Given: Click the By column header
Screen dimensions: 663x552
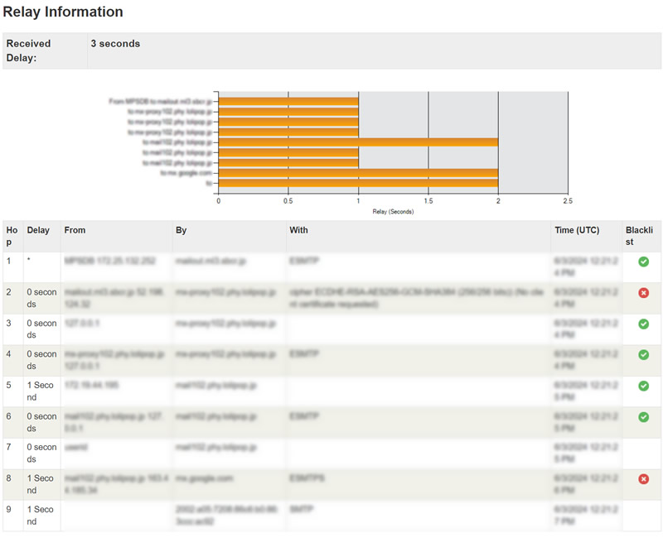Looking at the screenshot, I should pos(181,230).
